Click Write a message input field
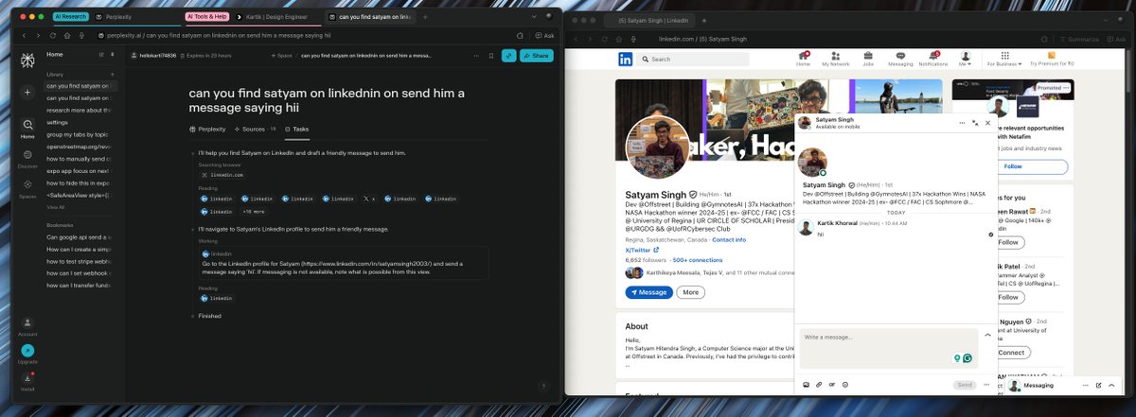 889,348
